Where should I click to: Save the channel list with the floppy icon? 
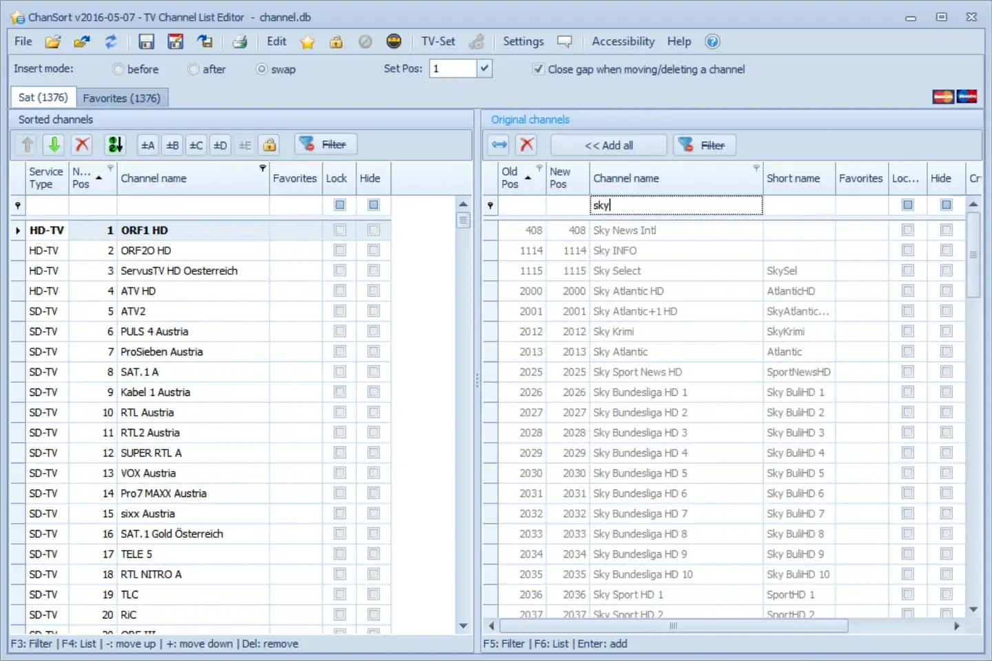pyautogui.click(x=146, y=41)
